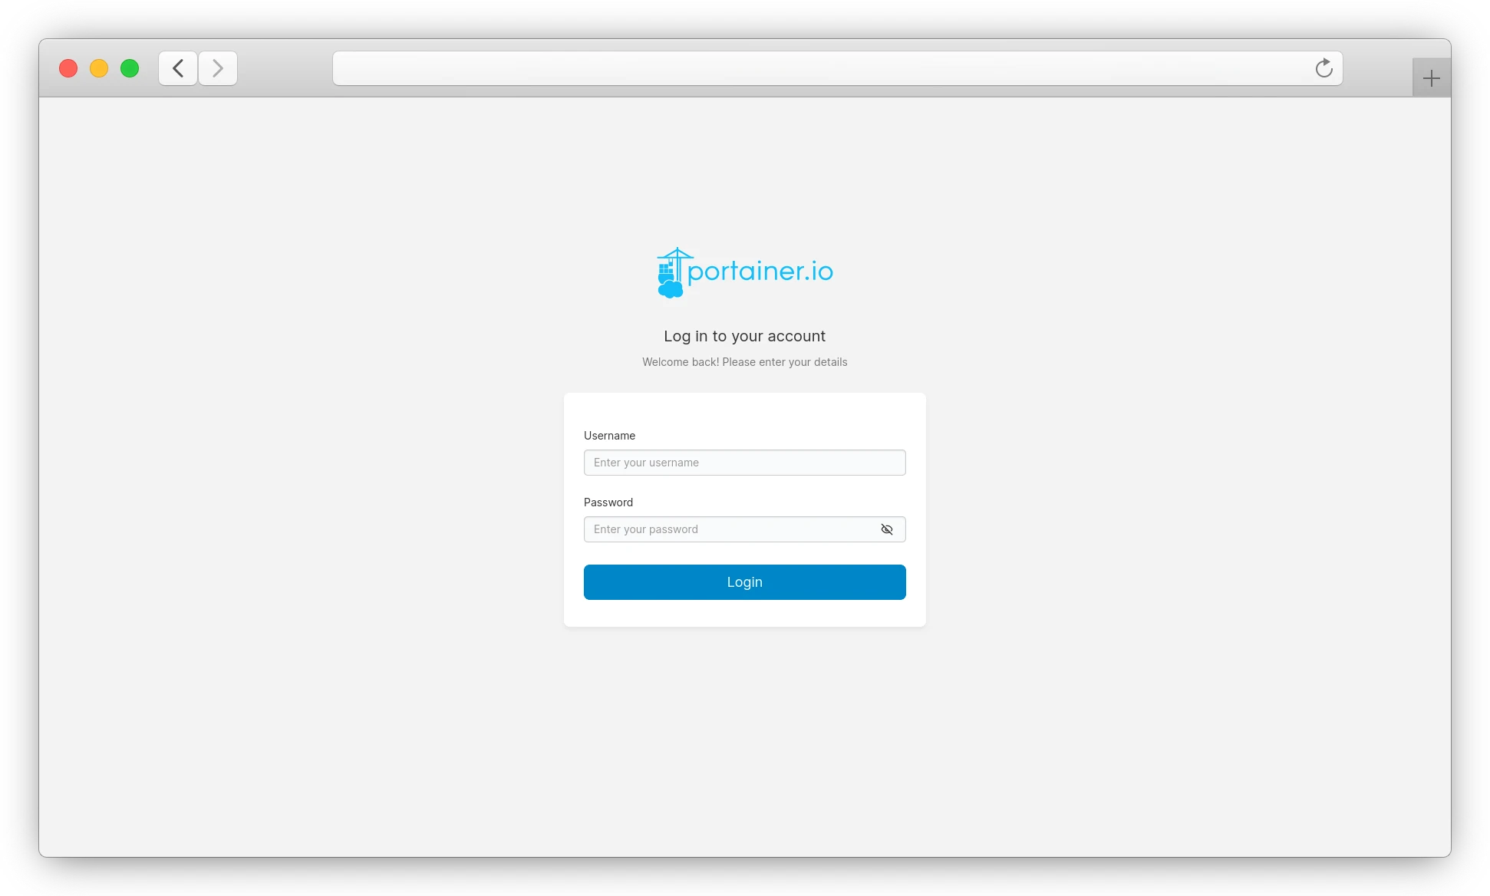The image size is (1490, 896).
Task: Toggle password visibility with the eye icon
Action: coord(887,529)
